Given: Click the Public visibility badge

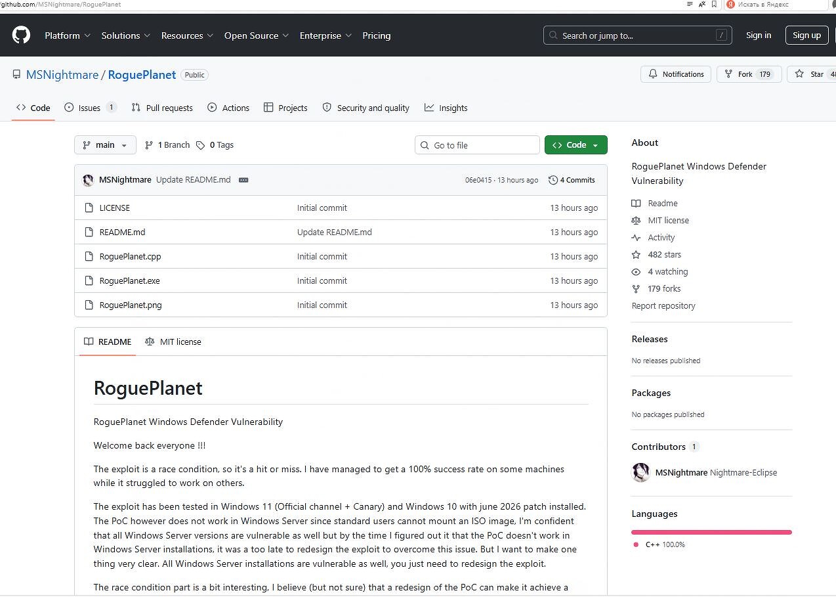Looking at the screenshot, I should pyautogui.click(x=194, y=75).
